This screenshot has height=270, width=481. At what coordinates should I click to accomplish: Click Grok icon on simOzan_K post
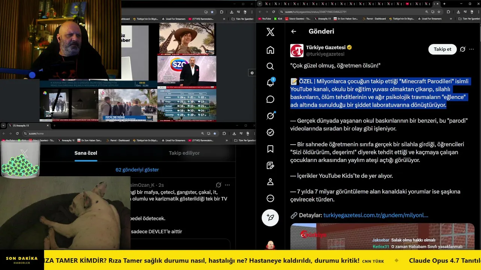tap(218, 185)
